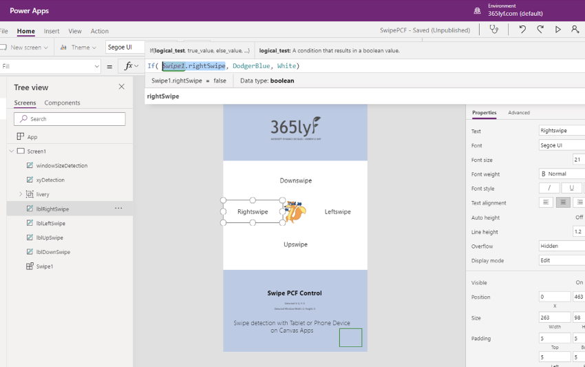Toggle underline font style

[x=571, y=188]
